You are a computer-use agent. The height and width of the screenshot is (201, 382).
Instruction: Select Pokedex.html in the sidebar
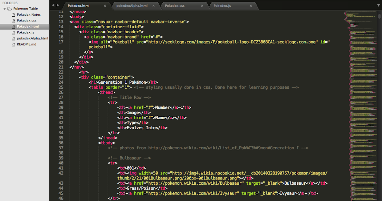pos(24,26)
